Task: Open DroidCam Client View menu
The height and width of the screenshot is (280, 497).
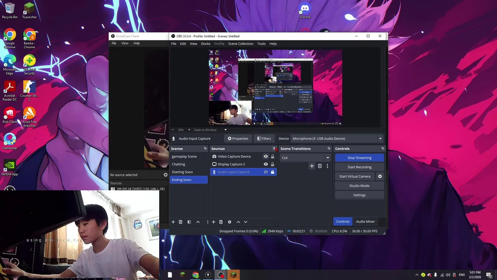Action: click(125, 43)
